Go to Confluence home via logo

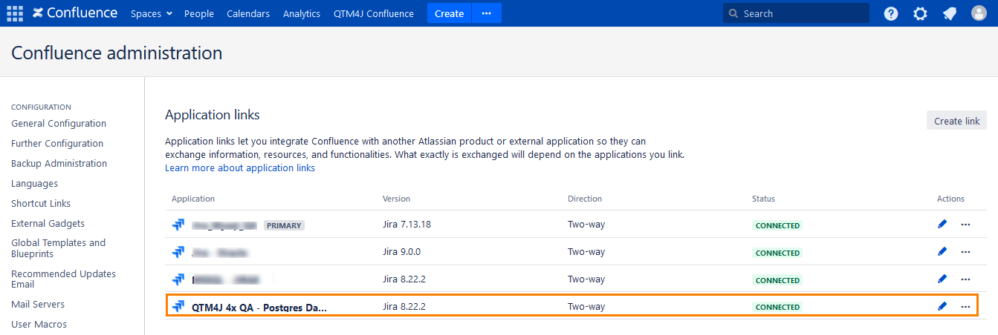75,13
